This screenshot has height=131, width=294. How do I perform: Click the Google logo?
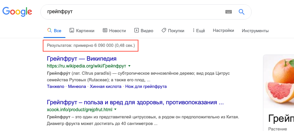pyautogui.click(x=17, y=12)
